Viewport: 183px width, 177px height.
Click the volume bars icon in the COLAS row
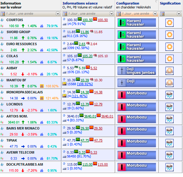[x=42, y=62]
